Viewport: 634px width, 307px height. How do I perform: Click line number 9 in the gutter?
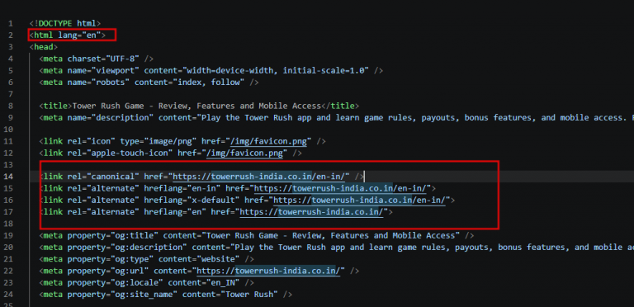click(11, 117)
